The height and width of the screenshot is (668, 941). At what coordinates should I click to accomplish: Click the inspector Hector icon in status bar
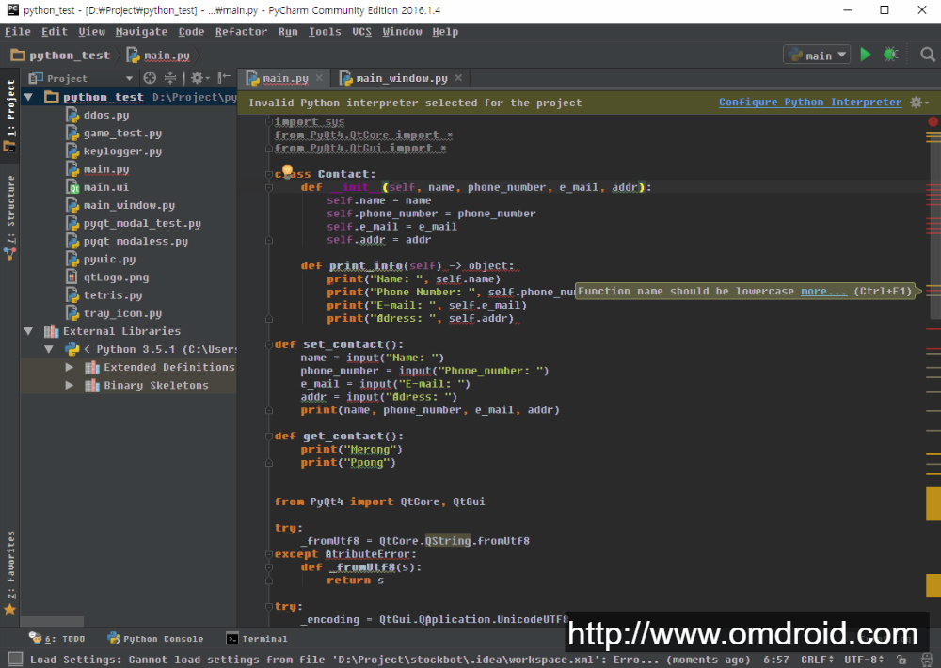tap(927, 659)
